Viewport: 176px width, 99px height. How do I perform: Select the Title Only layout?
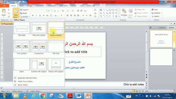(x=56, y=47)
